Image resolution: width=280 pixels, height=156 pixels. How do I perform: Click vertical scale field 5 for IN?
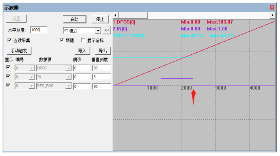[101, 77]
